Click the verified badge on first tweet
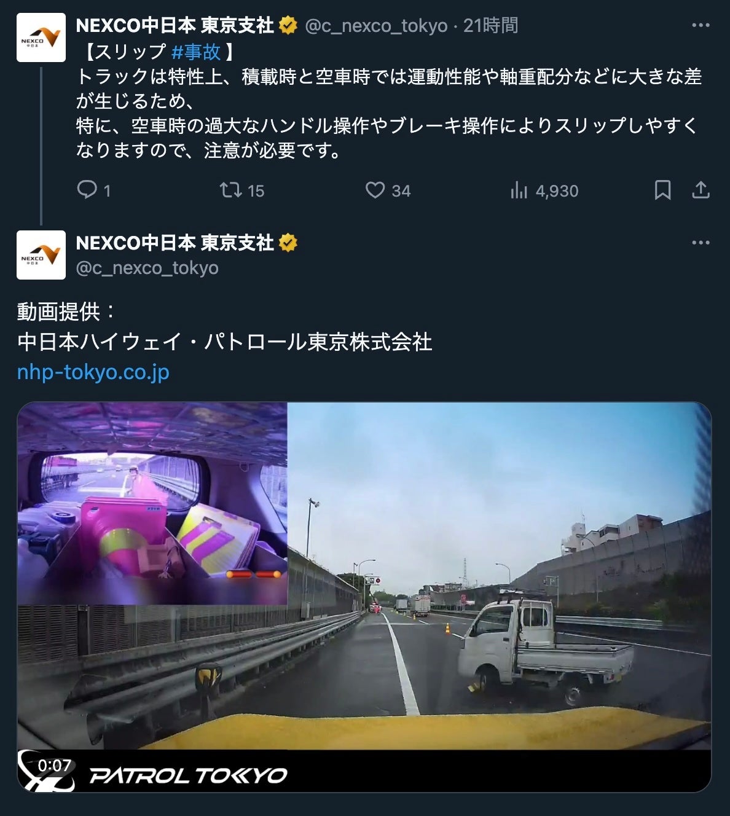Viewport: 730px width, 816px height. tap(288, 25)
